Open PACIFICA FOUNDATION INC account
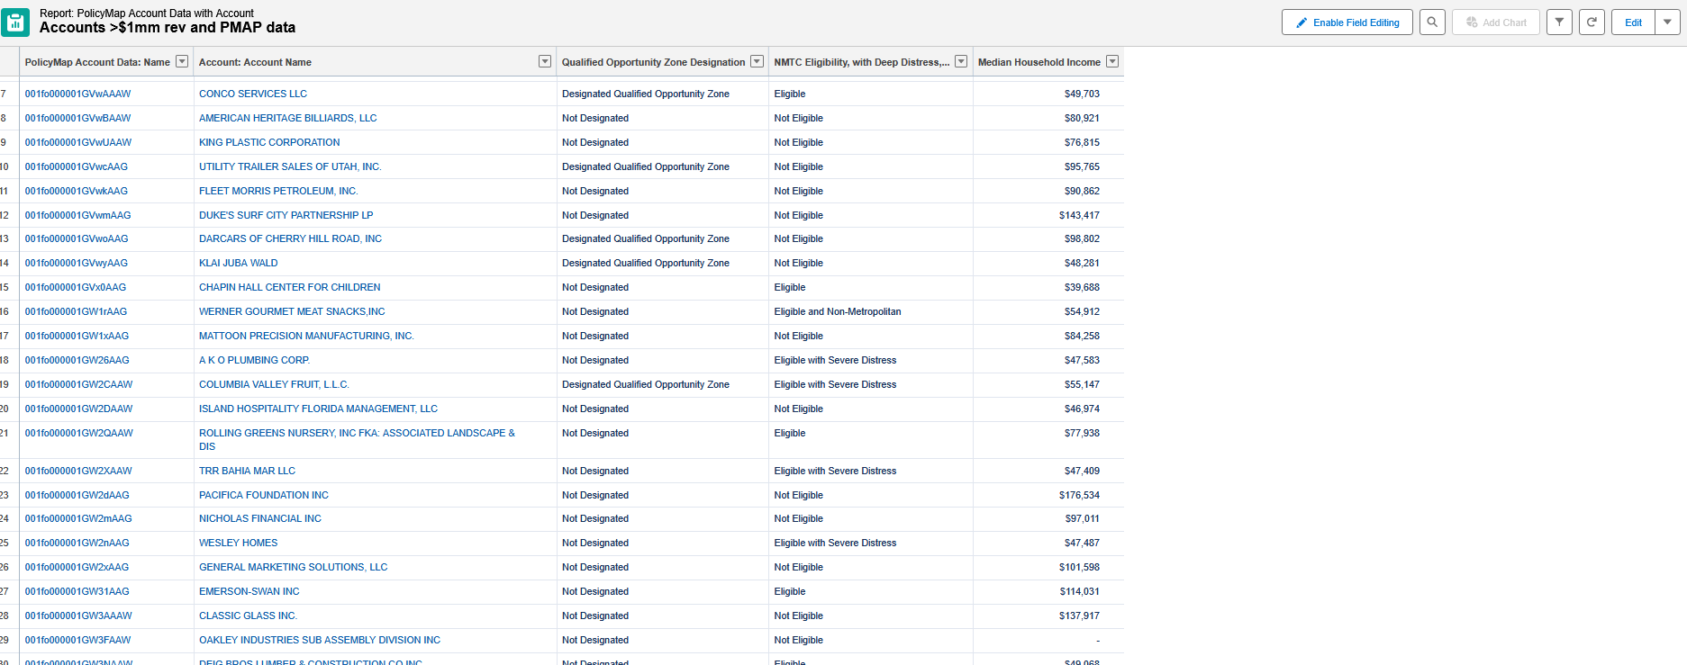Image resolution: width=1687 pixels, height=665 pixels. pyautogui.click(x=264, y=495)
